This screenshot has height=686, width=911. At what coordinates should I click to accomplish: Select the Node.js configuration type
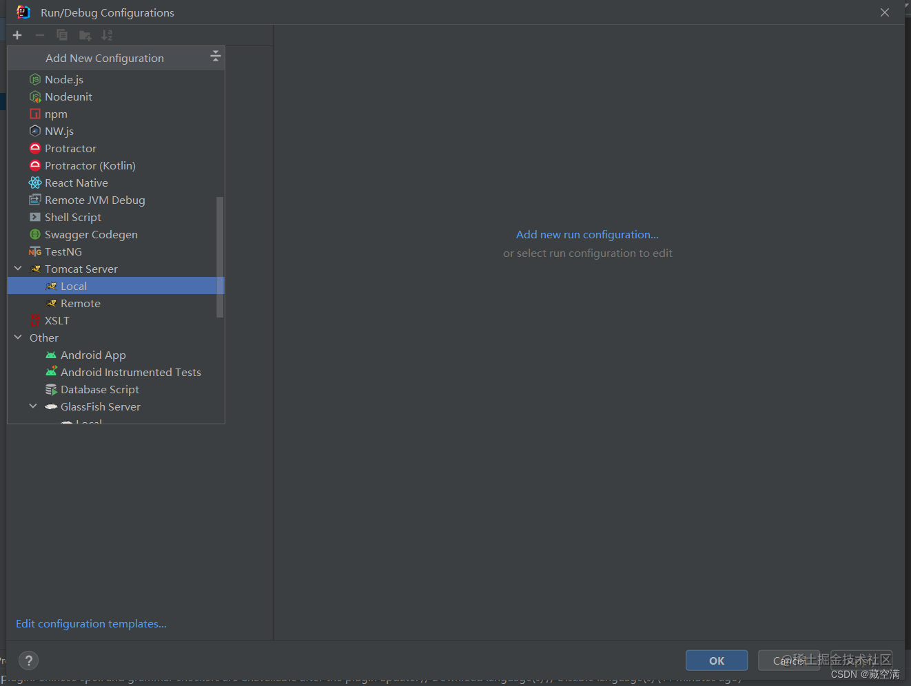click(x=116, y=79)
